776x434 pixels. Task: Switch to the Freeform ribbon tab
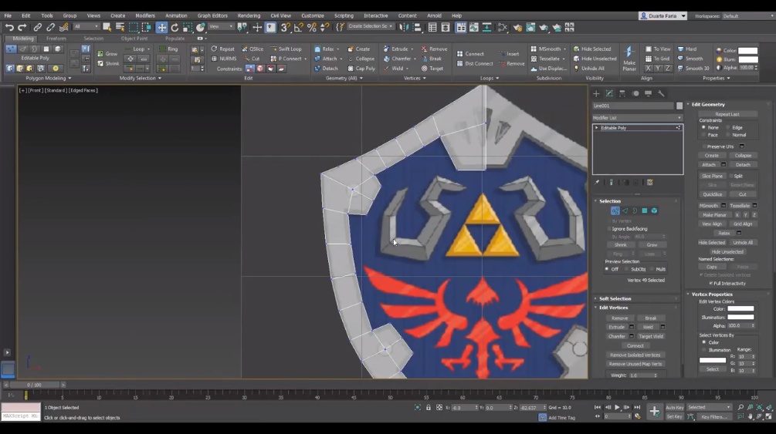click(56, 38)
